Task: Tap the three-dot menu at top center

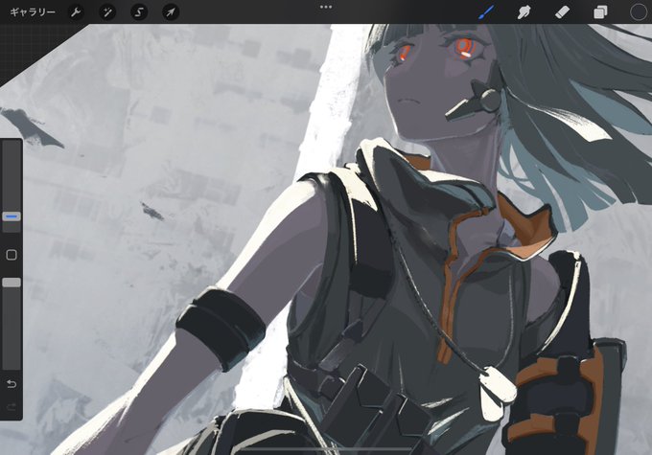Action: pyautogui.click(x=326, y=7)
